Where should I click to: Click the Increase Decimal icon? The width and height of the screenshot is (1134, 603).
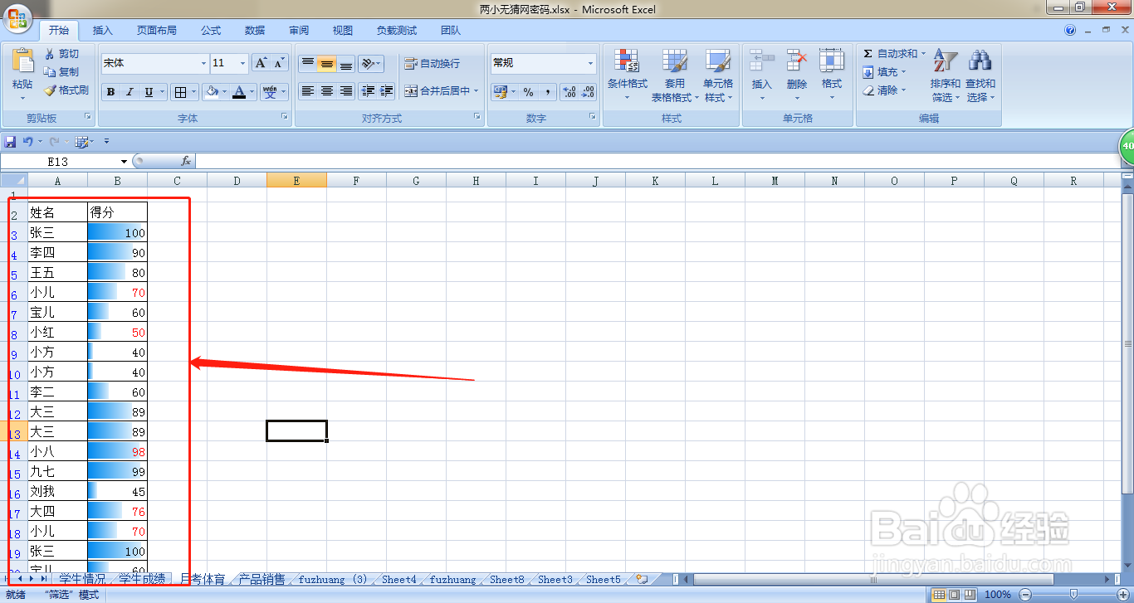coord(569,92)
